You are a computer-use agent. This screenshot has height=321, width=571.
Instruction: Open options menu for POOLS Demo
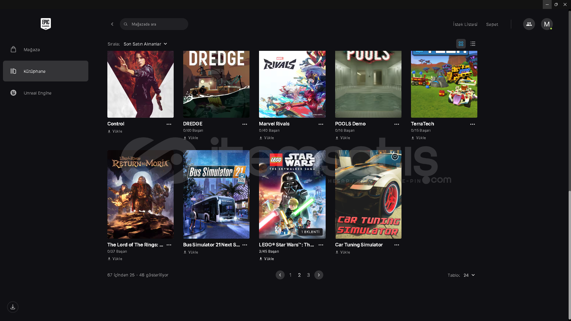[x=397, y=124]
